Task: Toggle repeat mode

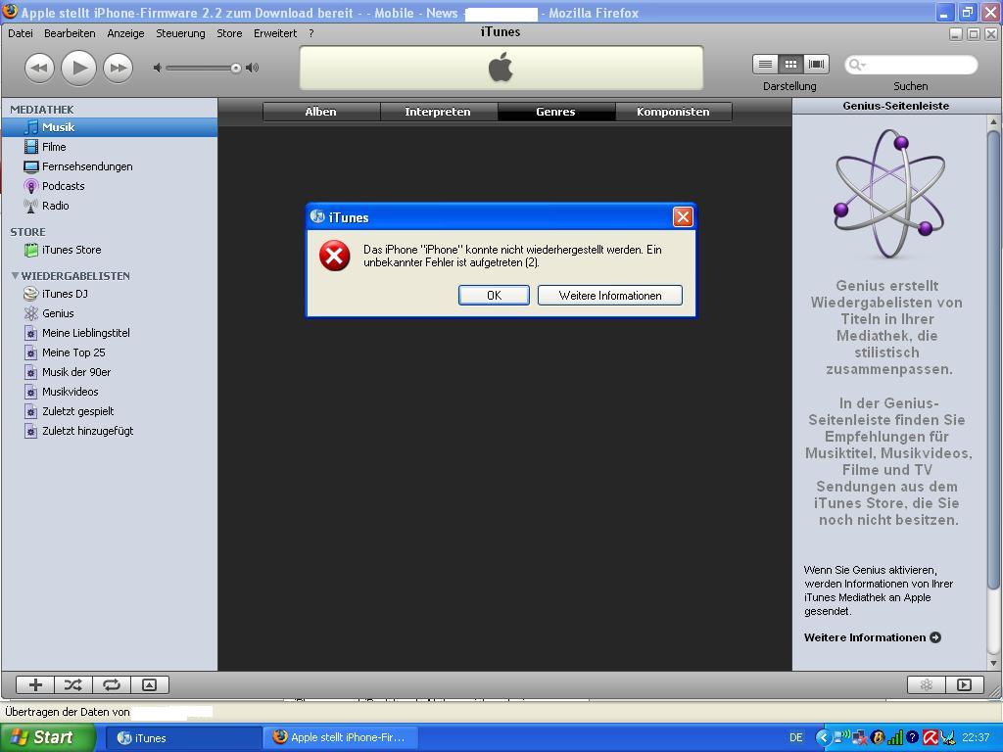Action: coord(112,685)
